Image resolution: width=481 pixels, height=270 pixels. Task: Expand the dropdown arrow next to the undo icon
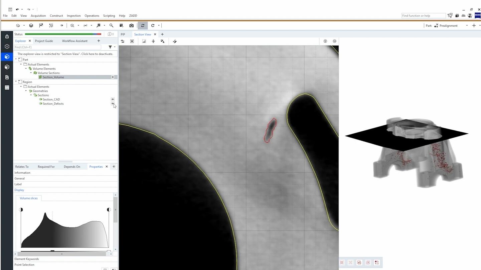[22, 9]
